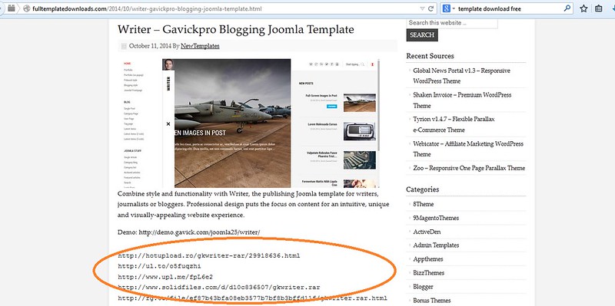This screenshot has height=306, width=615.
Task: Click the 'Recent Sources' sidebar heading
Action: [x=430, y=56]
